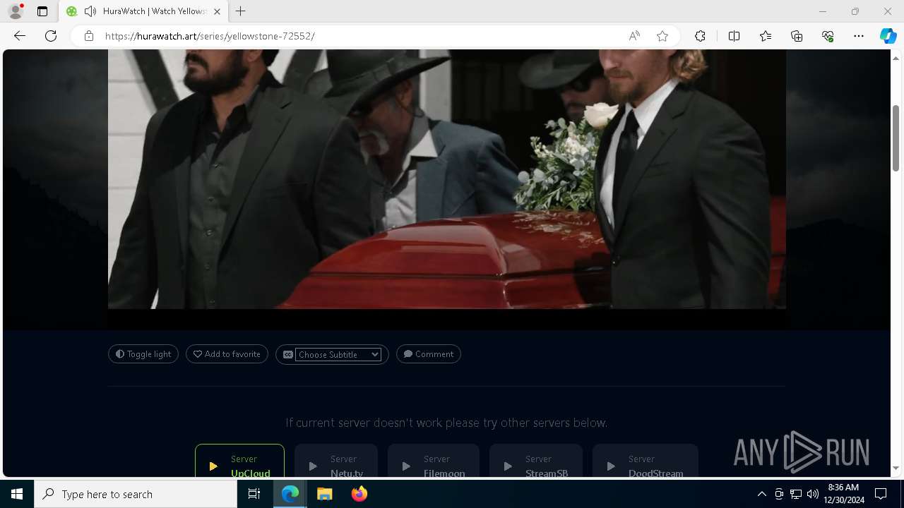Click the Comment button

429,354
